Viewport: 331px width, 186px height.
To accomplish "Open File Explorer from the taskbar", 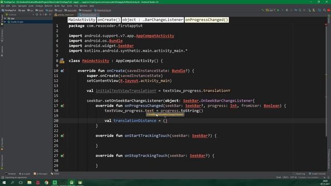I will 29,182.
